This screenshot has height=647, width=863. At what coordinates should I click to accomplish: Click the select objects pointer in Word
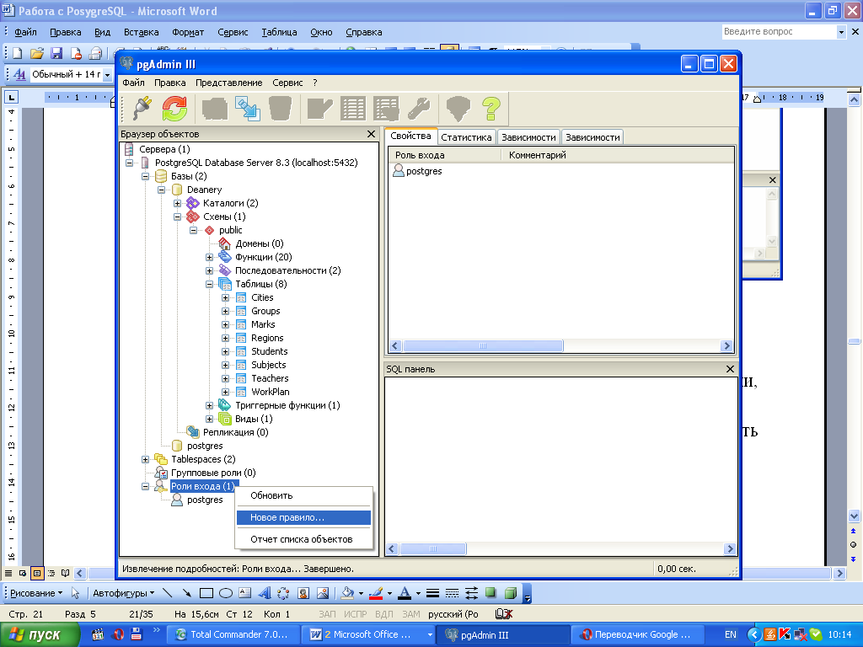75,593
